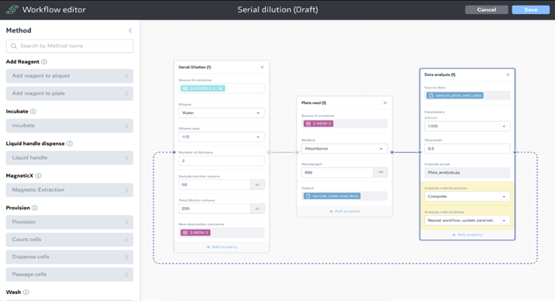This screenshot has width=555, height=301.
Task: Click the Sample transfer volume unit box
Action: coord(257,185)
